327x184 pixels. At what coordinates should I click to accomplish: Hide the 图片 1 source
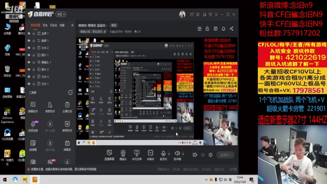(x=29, y=55)
